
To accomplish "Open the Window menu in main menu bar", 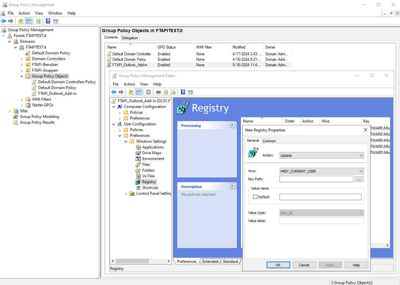I will [x=55, y=13].
